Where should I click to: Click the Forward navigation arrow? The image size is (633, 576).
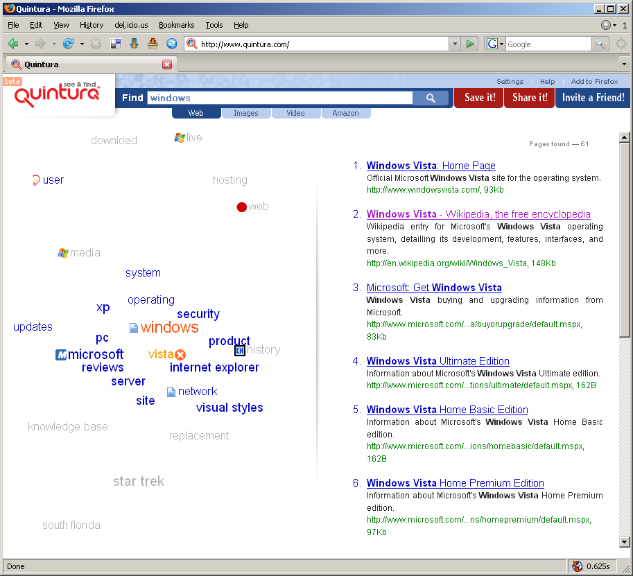point(40,44)
